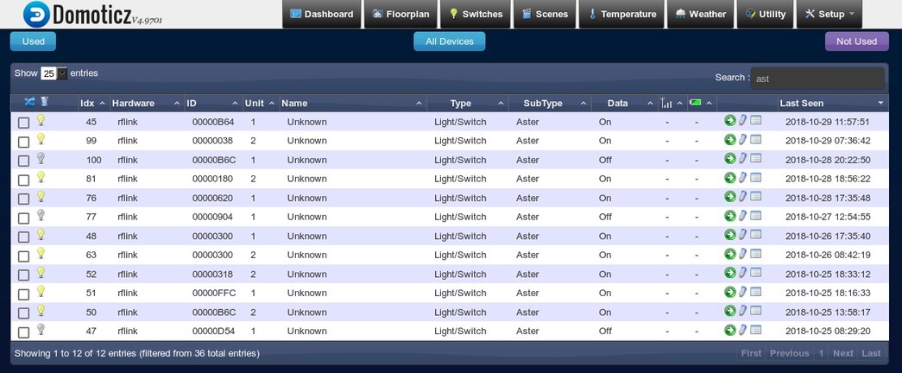Go to the Switches tab
Screen dimensions: 902x373
click(475, 15)
